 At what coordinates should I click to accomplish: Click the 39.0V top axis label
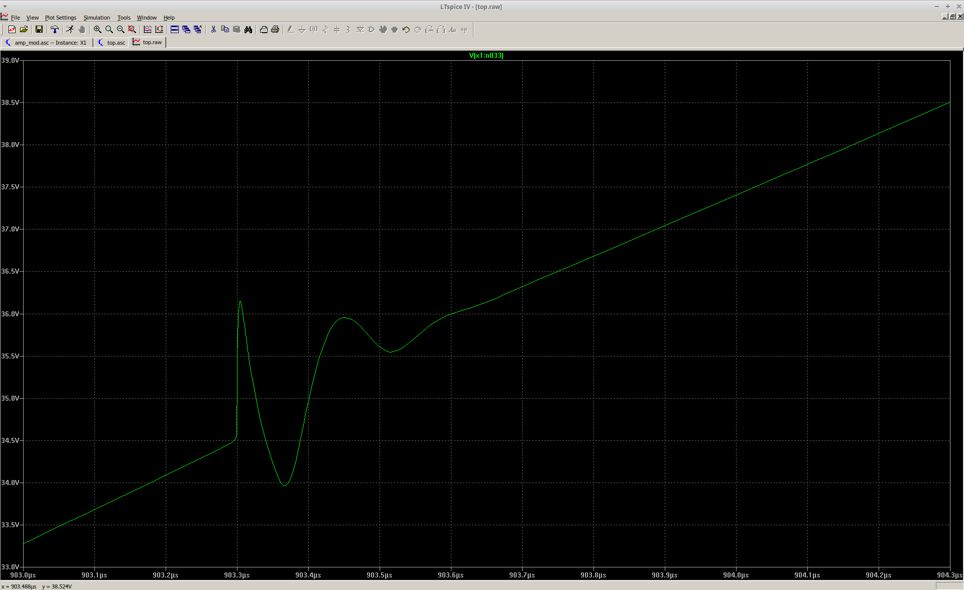coord(10,60)
